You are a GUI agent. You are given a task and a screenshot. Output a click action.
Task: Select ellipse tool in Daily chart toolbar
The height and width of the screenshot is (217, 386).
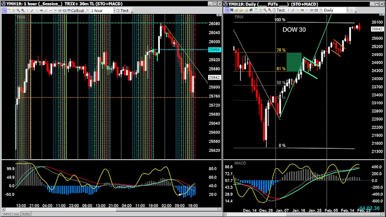point(311,10)
